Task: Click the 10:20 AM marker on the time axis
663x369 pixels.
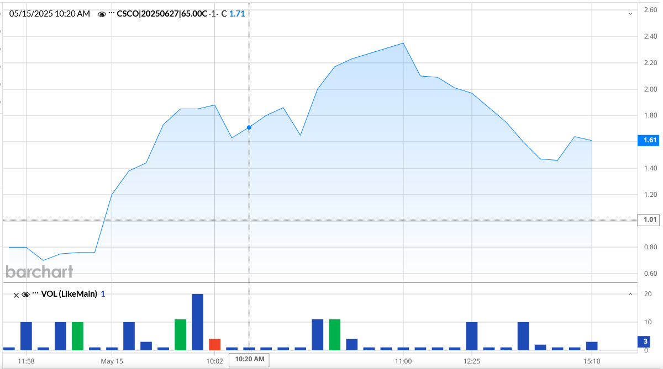Action: [249, 360]
